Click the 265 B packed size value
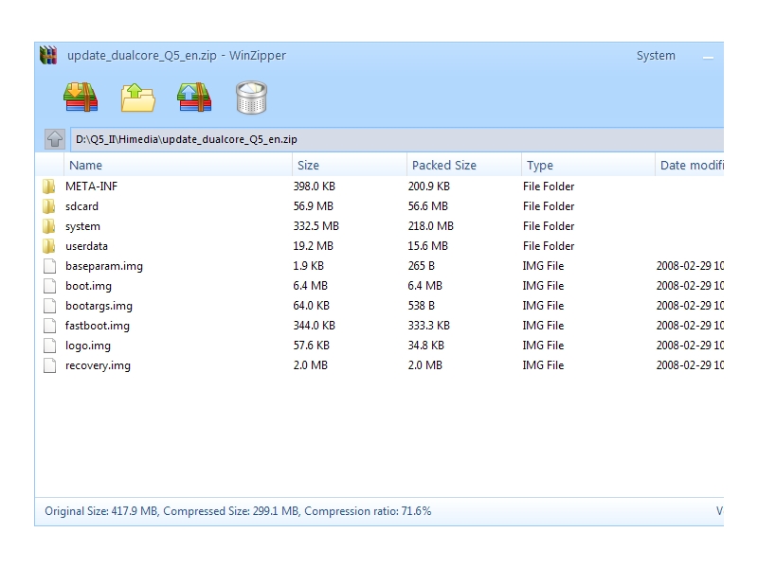Image resolution: width=758 pixels, height=568 pixels. (x=421, y=266)
